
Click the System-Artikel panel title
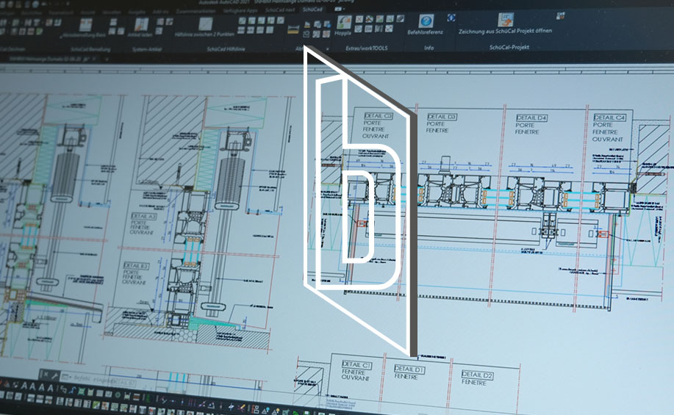(x=146, y=49)
